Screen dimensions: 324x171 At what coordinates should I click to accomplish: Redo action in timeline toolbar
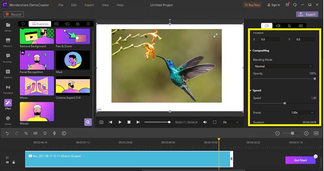(17, 133)
